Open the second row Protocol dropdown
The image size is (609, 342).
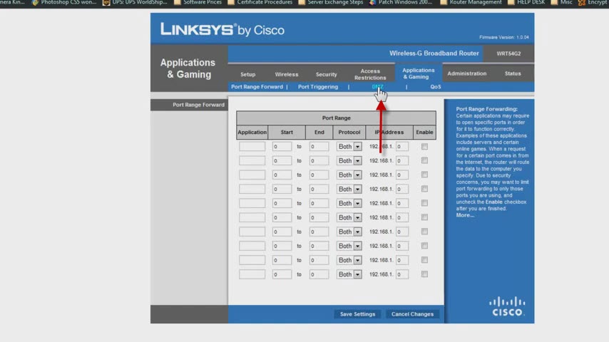point(349,161)
